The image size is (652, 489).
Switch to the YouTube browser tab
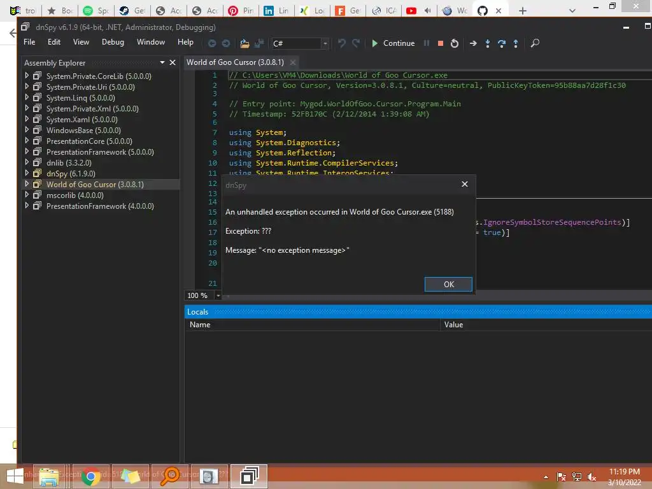tap(419, 10)
